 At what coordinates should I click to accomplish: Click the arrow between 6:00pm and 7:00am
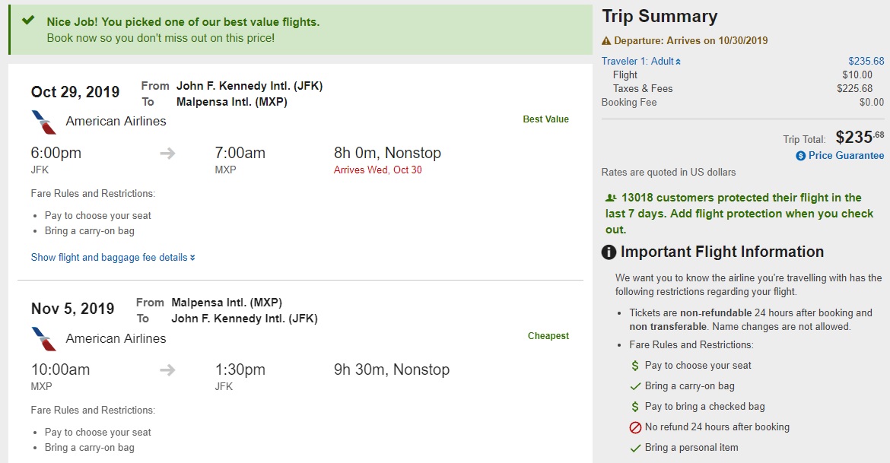pyautogui.click(x=168, y=154)
